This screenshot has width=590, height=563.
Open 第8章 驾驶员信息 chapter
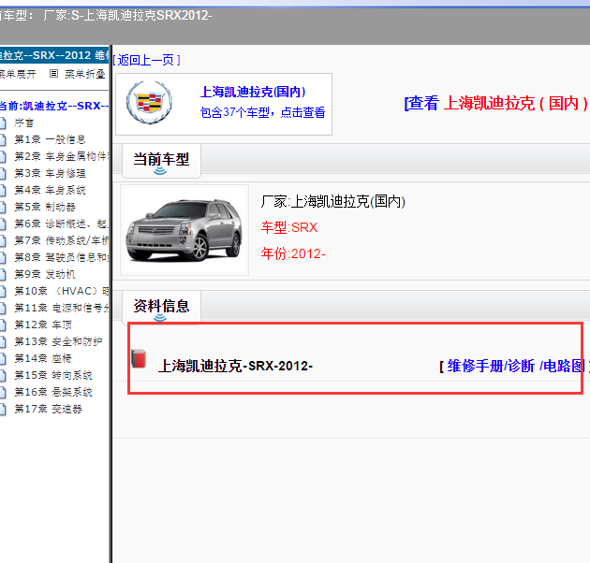[x=62, y=257]
